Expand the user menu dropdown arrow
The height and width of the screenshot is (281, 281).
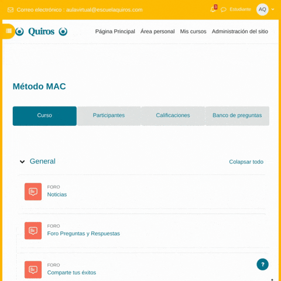(x=273, y=9)
